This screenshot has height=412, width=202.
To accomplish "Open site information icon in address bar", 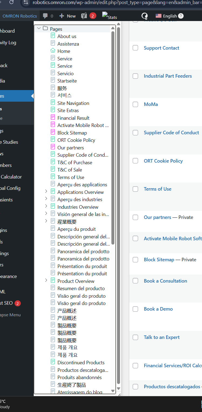I will click(x=26, y=2).
